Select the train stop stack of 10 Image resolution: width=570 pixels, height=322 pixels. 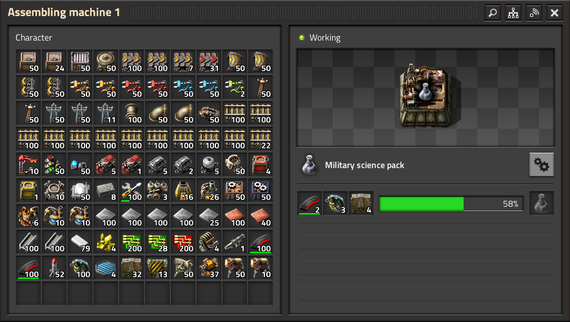coord(28,165)
